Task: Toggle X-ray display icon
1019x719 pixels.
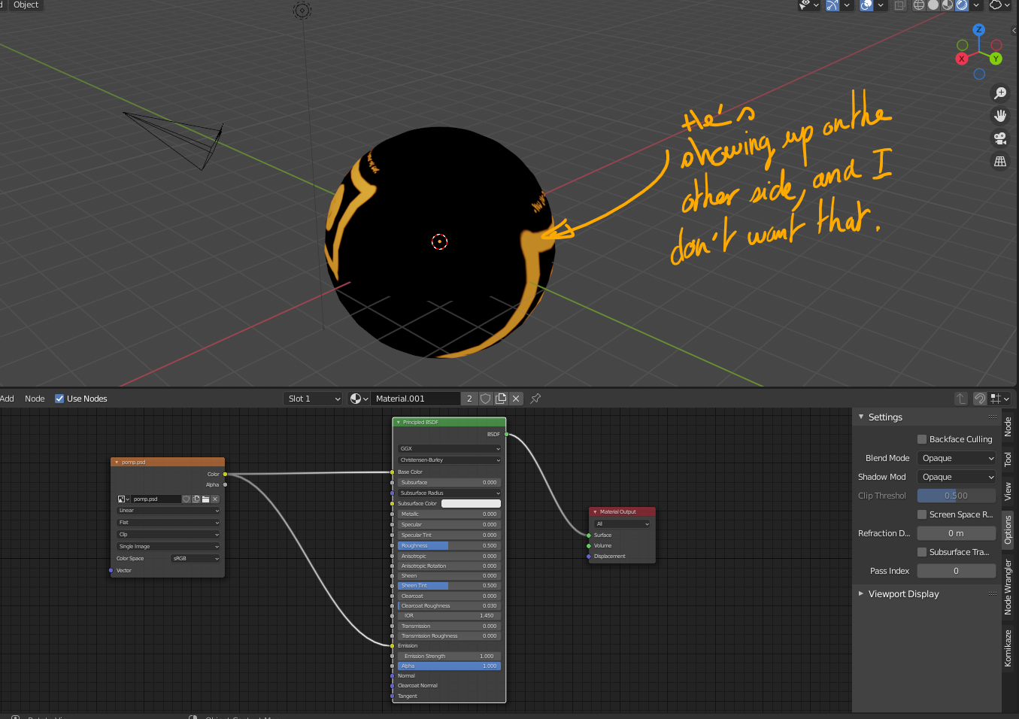Action: (x=899, y=5)
